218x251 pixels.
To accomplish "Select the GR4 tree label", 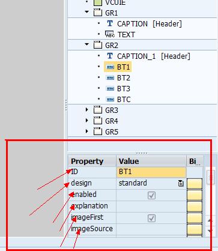I will tap(112, 121).
